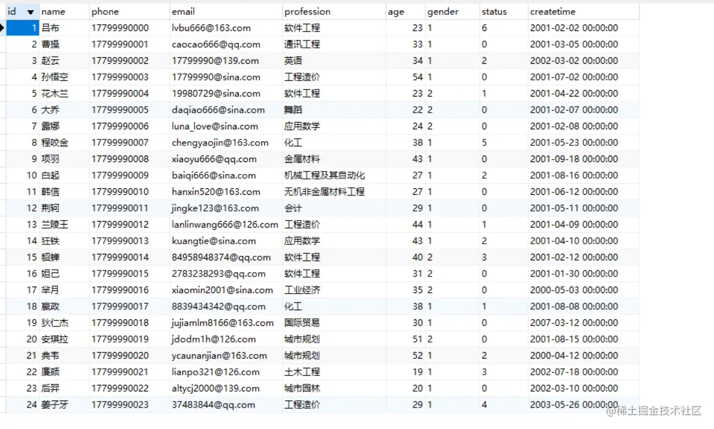Select the name column header
The height and width of the screenshot is (429, 714).
(58, 11)
